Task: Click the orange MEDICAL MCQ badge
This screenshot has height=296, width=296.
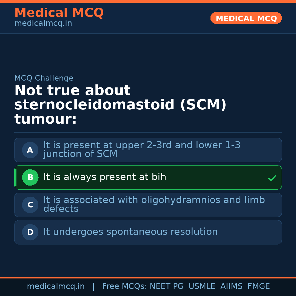Action: point(246,18)
